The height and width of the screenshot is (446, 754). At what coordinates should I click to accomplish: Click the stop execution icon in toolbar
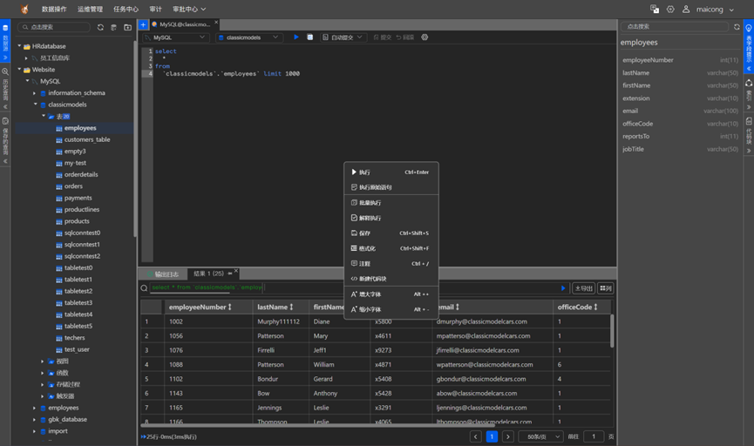(310, 37)
